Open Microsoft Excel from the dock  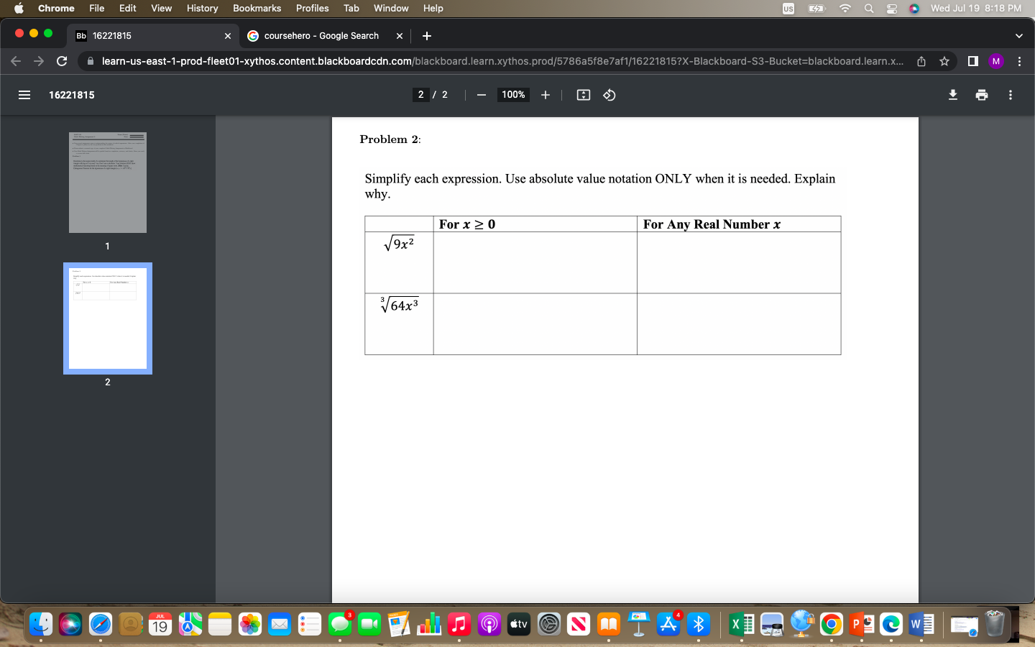(740, 625)
